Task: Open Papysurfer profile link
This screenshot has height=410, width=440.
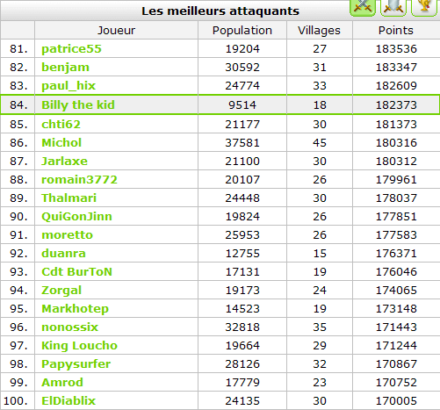Action: [76, 364]
